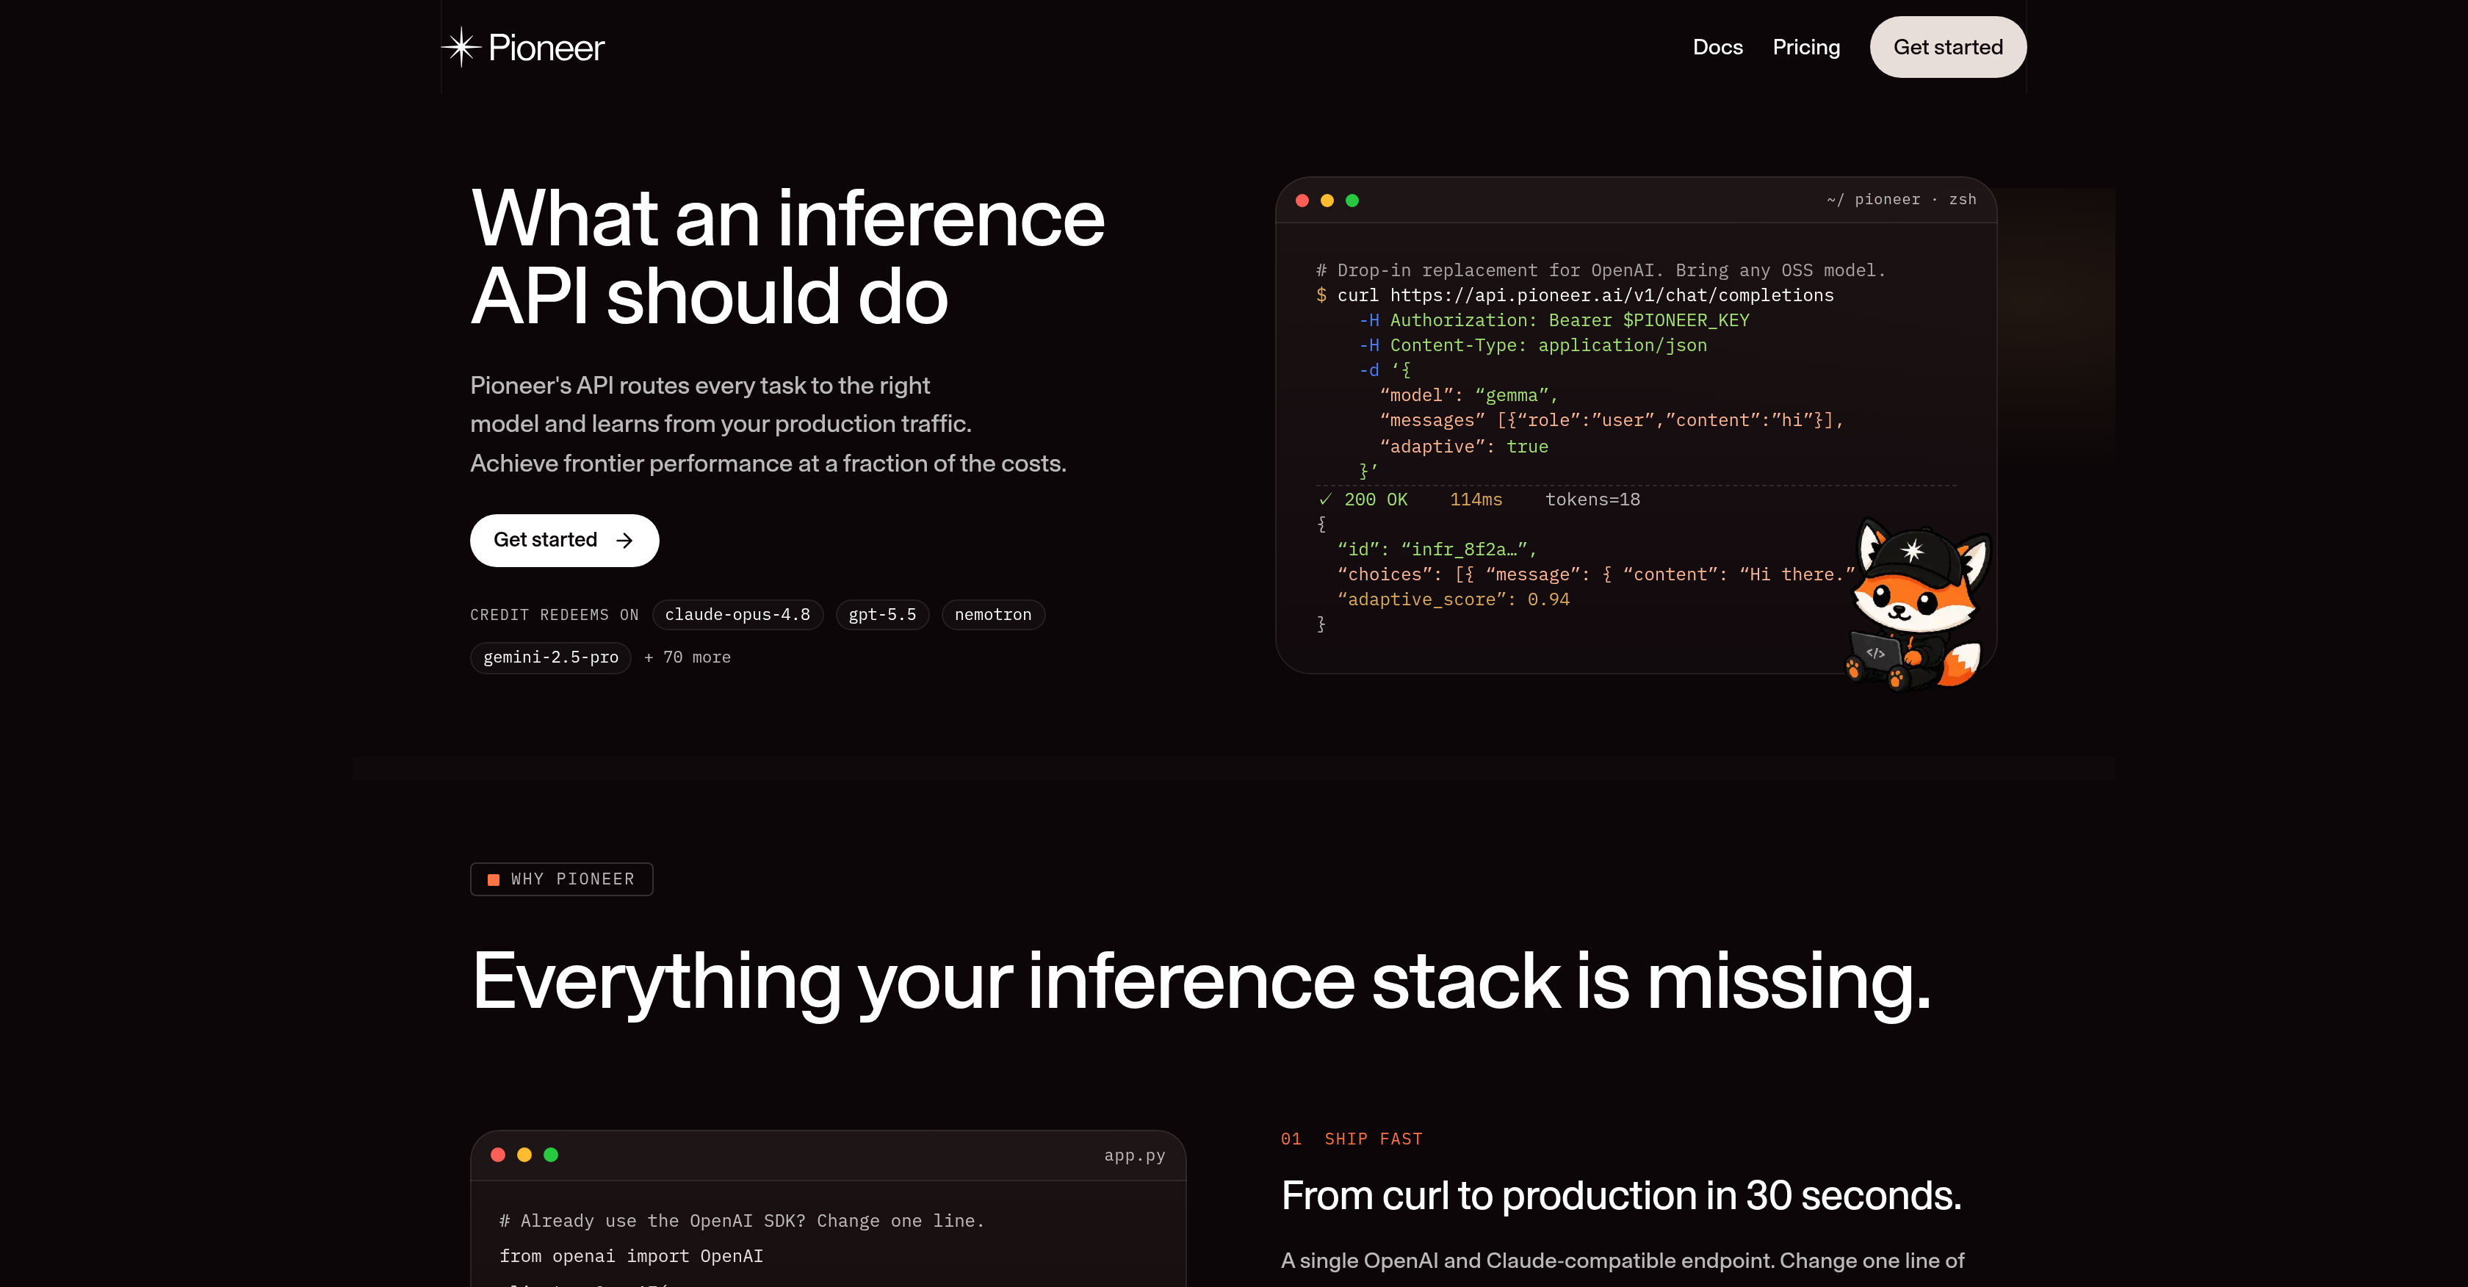Click the Pioneer star logo icon

[x=461, y=47]
